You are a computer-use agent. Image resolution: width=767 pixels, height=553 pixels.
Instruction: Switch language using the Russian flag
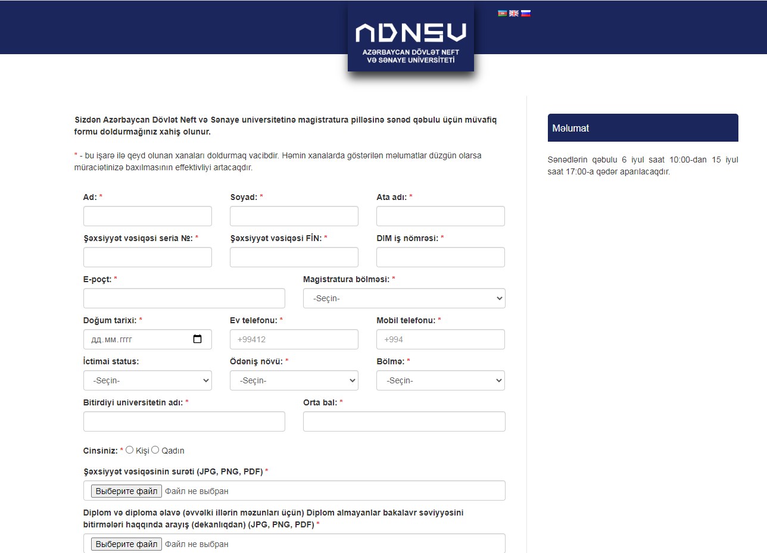[526, 13]
